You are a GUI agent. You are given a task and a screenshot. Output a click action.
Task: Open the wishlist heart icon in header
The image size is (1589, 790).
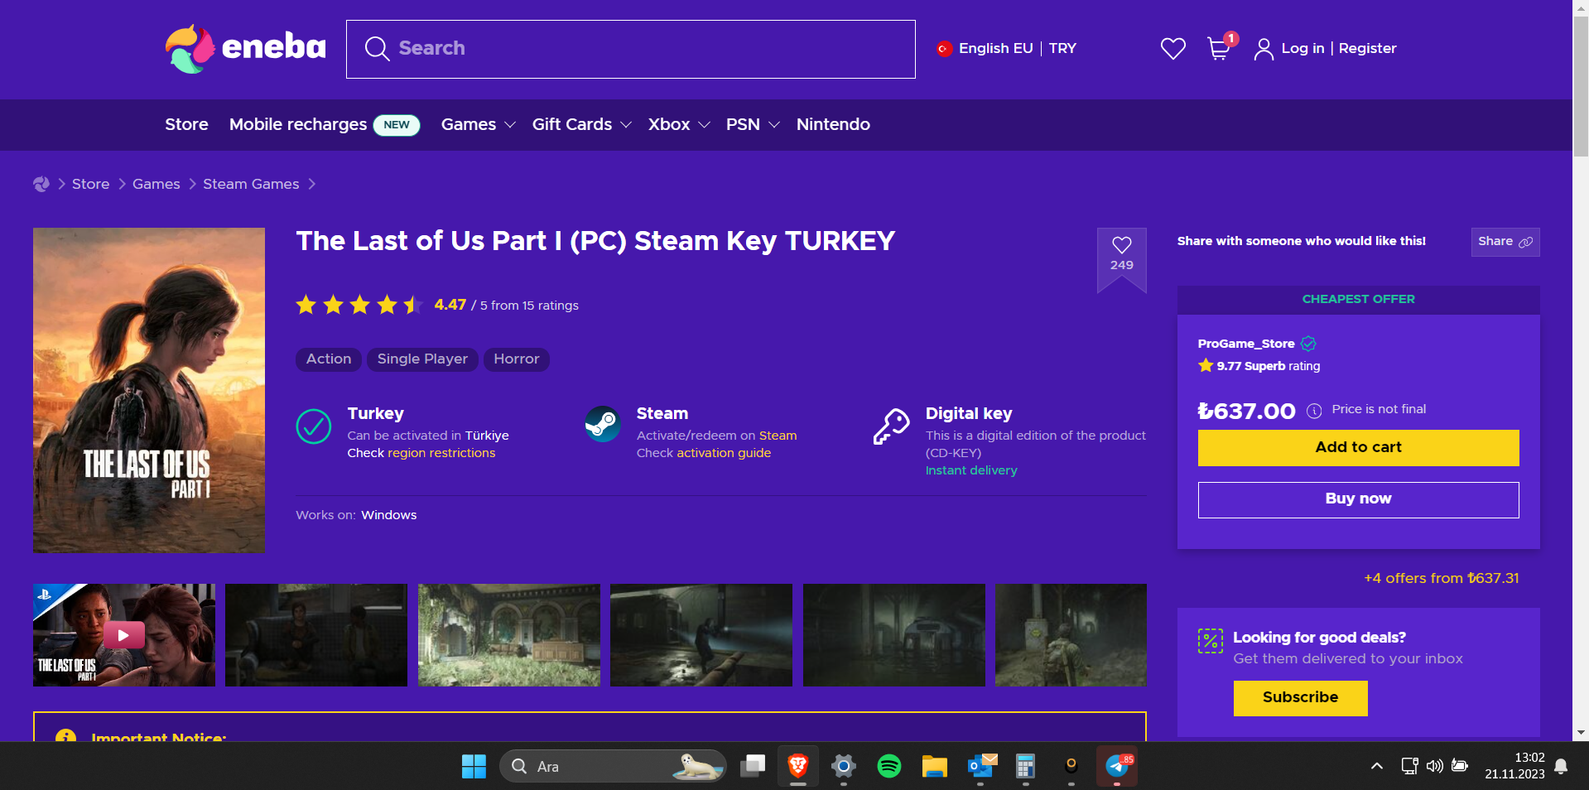(x=1172, y=49)
